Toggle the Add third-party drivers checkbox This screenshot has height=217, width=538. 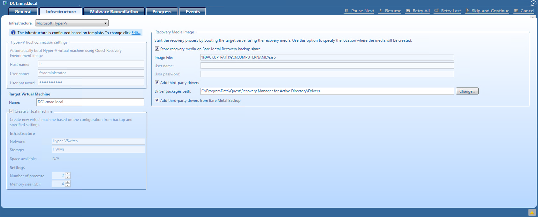point(157,82)
